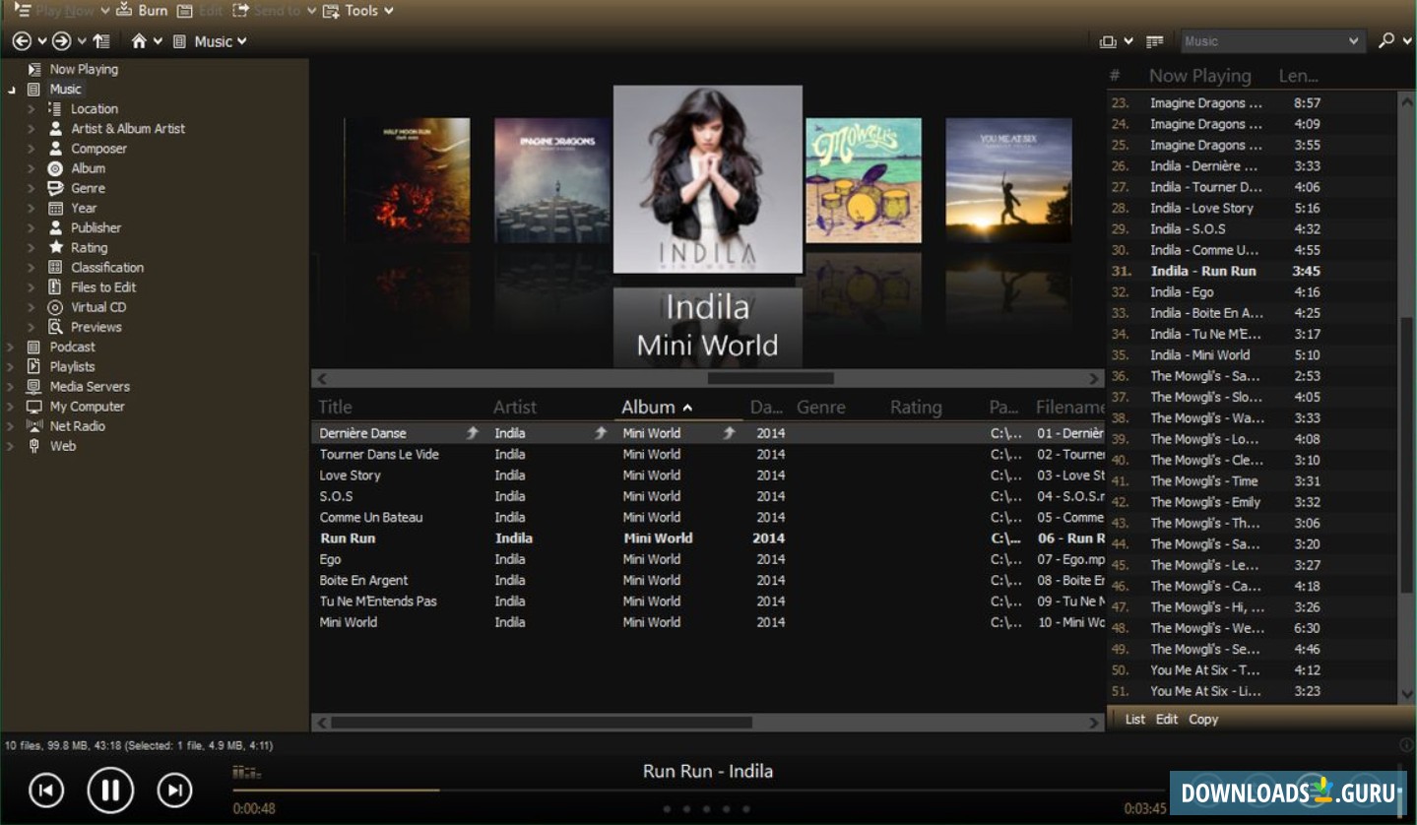Select the Media Servers node

pyautogui.click(x=90, y=387)
